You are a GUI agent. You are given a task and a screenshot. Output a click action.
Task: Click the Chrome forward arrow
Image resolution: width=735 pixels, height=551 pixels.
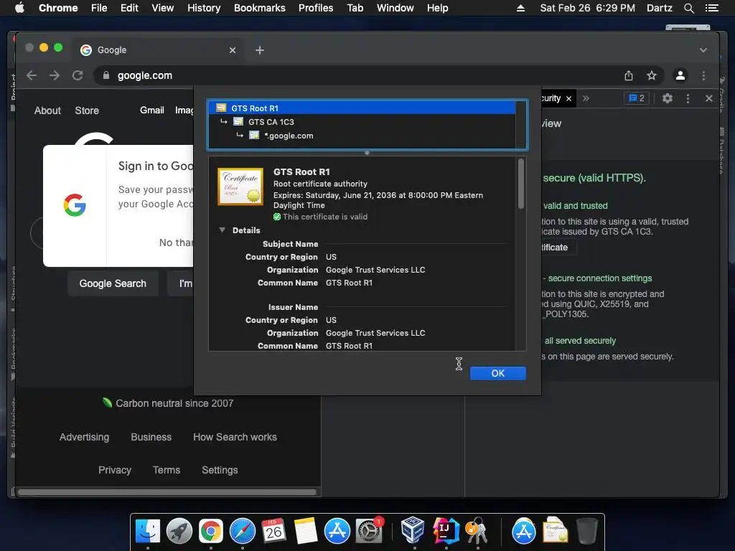(55, 75)
